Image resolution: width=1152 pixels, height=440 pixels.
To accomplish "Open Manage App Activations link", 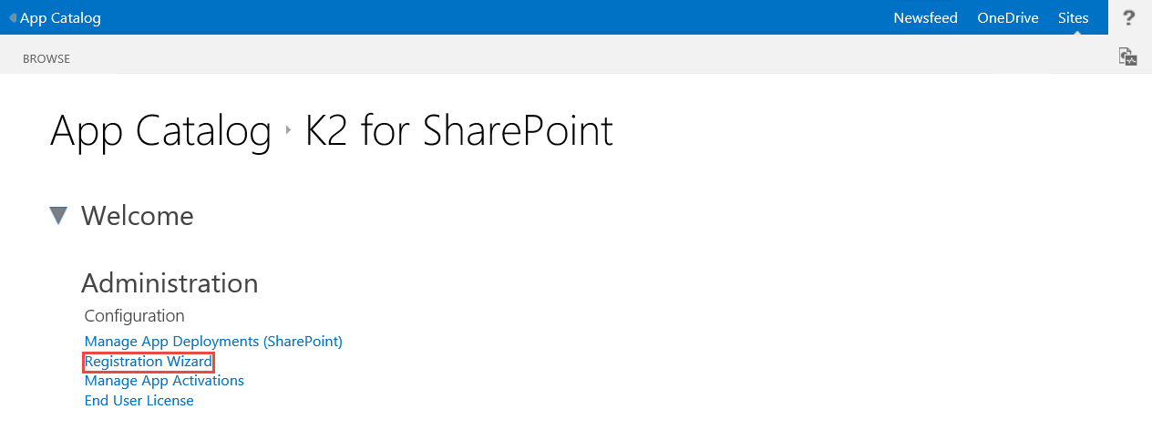I will pyautogui.click(x=164, y=381).
